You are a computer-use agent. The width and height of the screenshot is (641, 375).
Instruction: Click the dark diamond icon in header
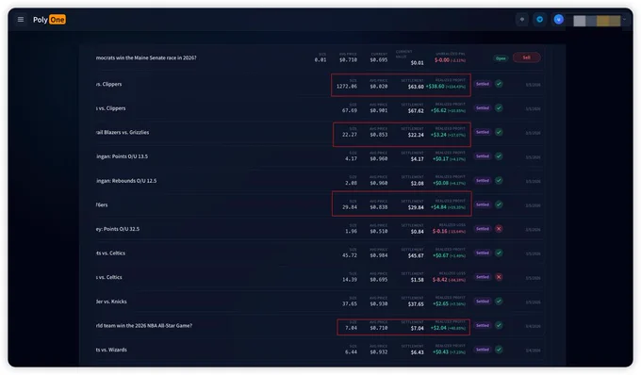(522, 19)
